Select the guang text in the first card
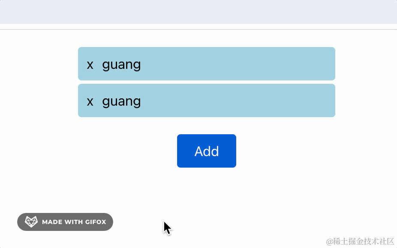397x248 pixels. [x=121, y=65]
